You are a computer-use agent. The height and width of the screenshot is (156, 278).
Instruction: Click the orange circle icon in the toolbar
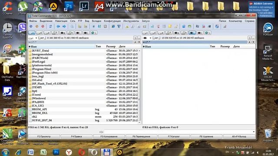click(37, 26)
